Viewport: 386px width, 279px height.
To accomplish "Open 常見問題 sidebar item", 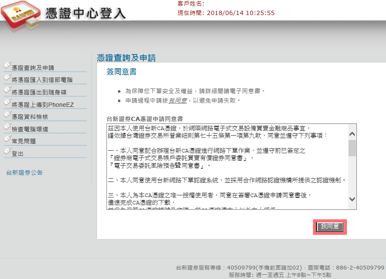I will pos(24,141).
